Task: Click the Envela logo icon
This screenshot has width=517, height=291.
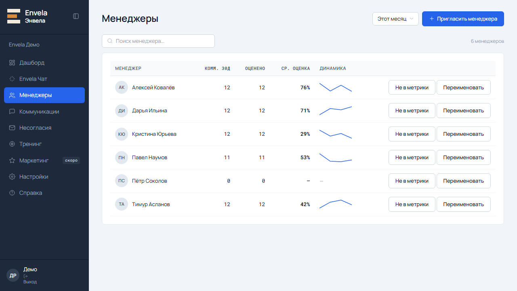Action: (x=14, y=16)
